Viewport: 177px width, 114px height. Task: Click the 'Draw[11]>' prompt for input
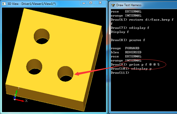(x=120, y=73)
